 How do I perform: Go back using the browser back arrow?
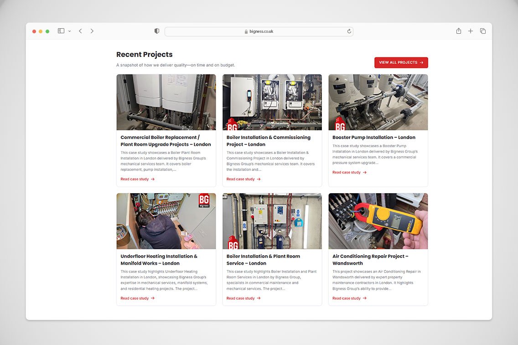pyautogui.click(x=80, y=31)
